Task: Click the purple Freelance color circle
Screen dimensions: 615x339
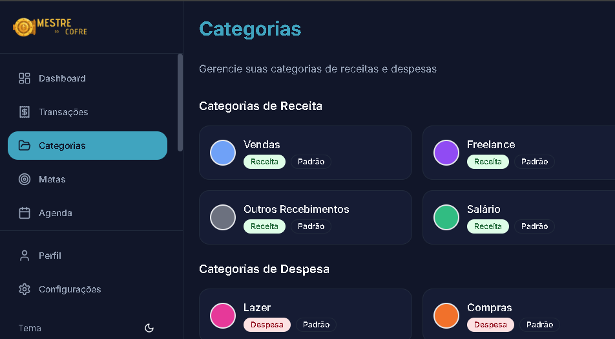Action: coord(446,153)
